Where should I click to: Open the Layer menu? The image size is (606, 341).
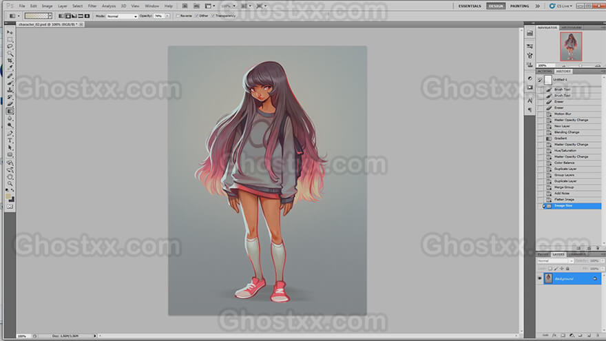pos(62,6)
